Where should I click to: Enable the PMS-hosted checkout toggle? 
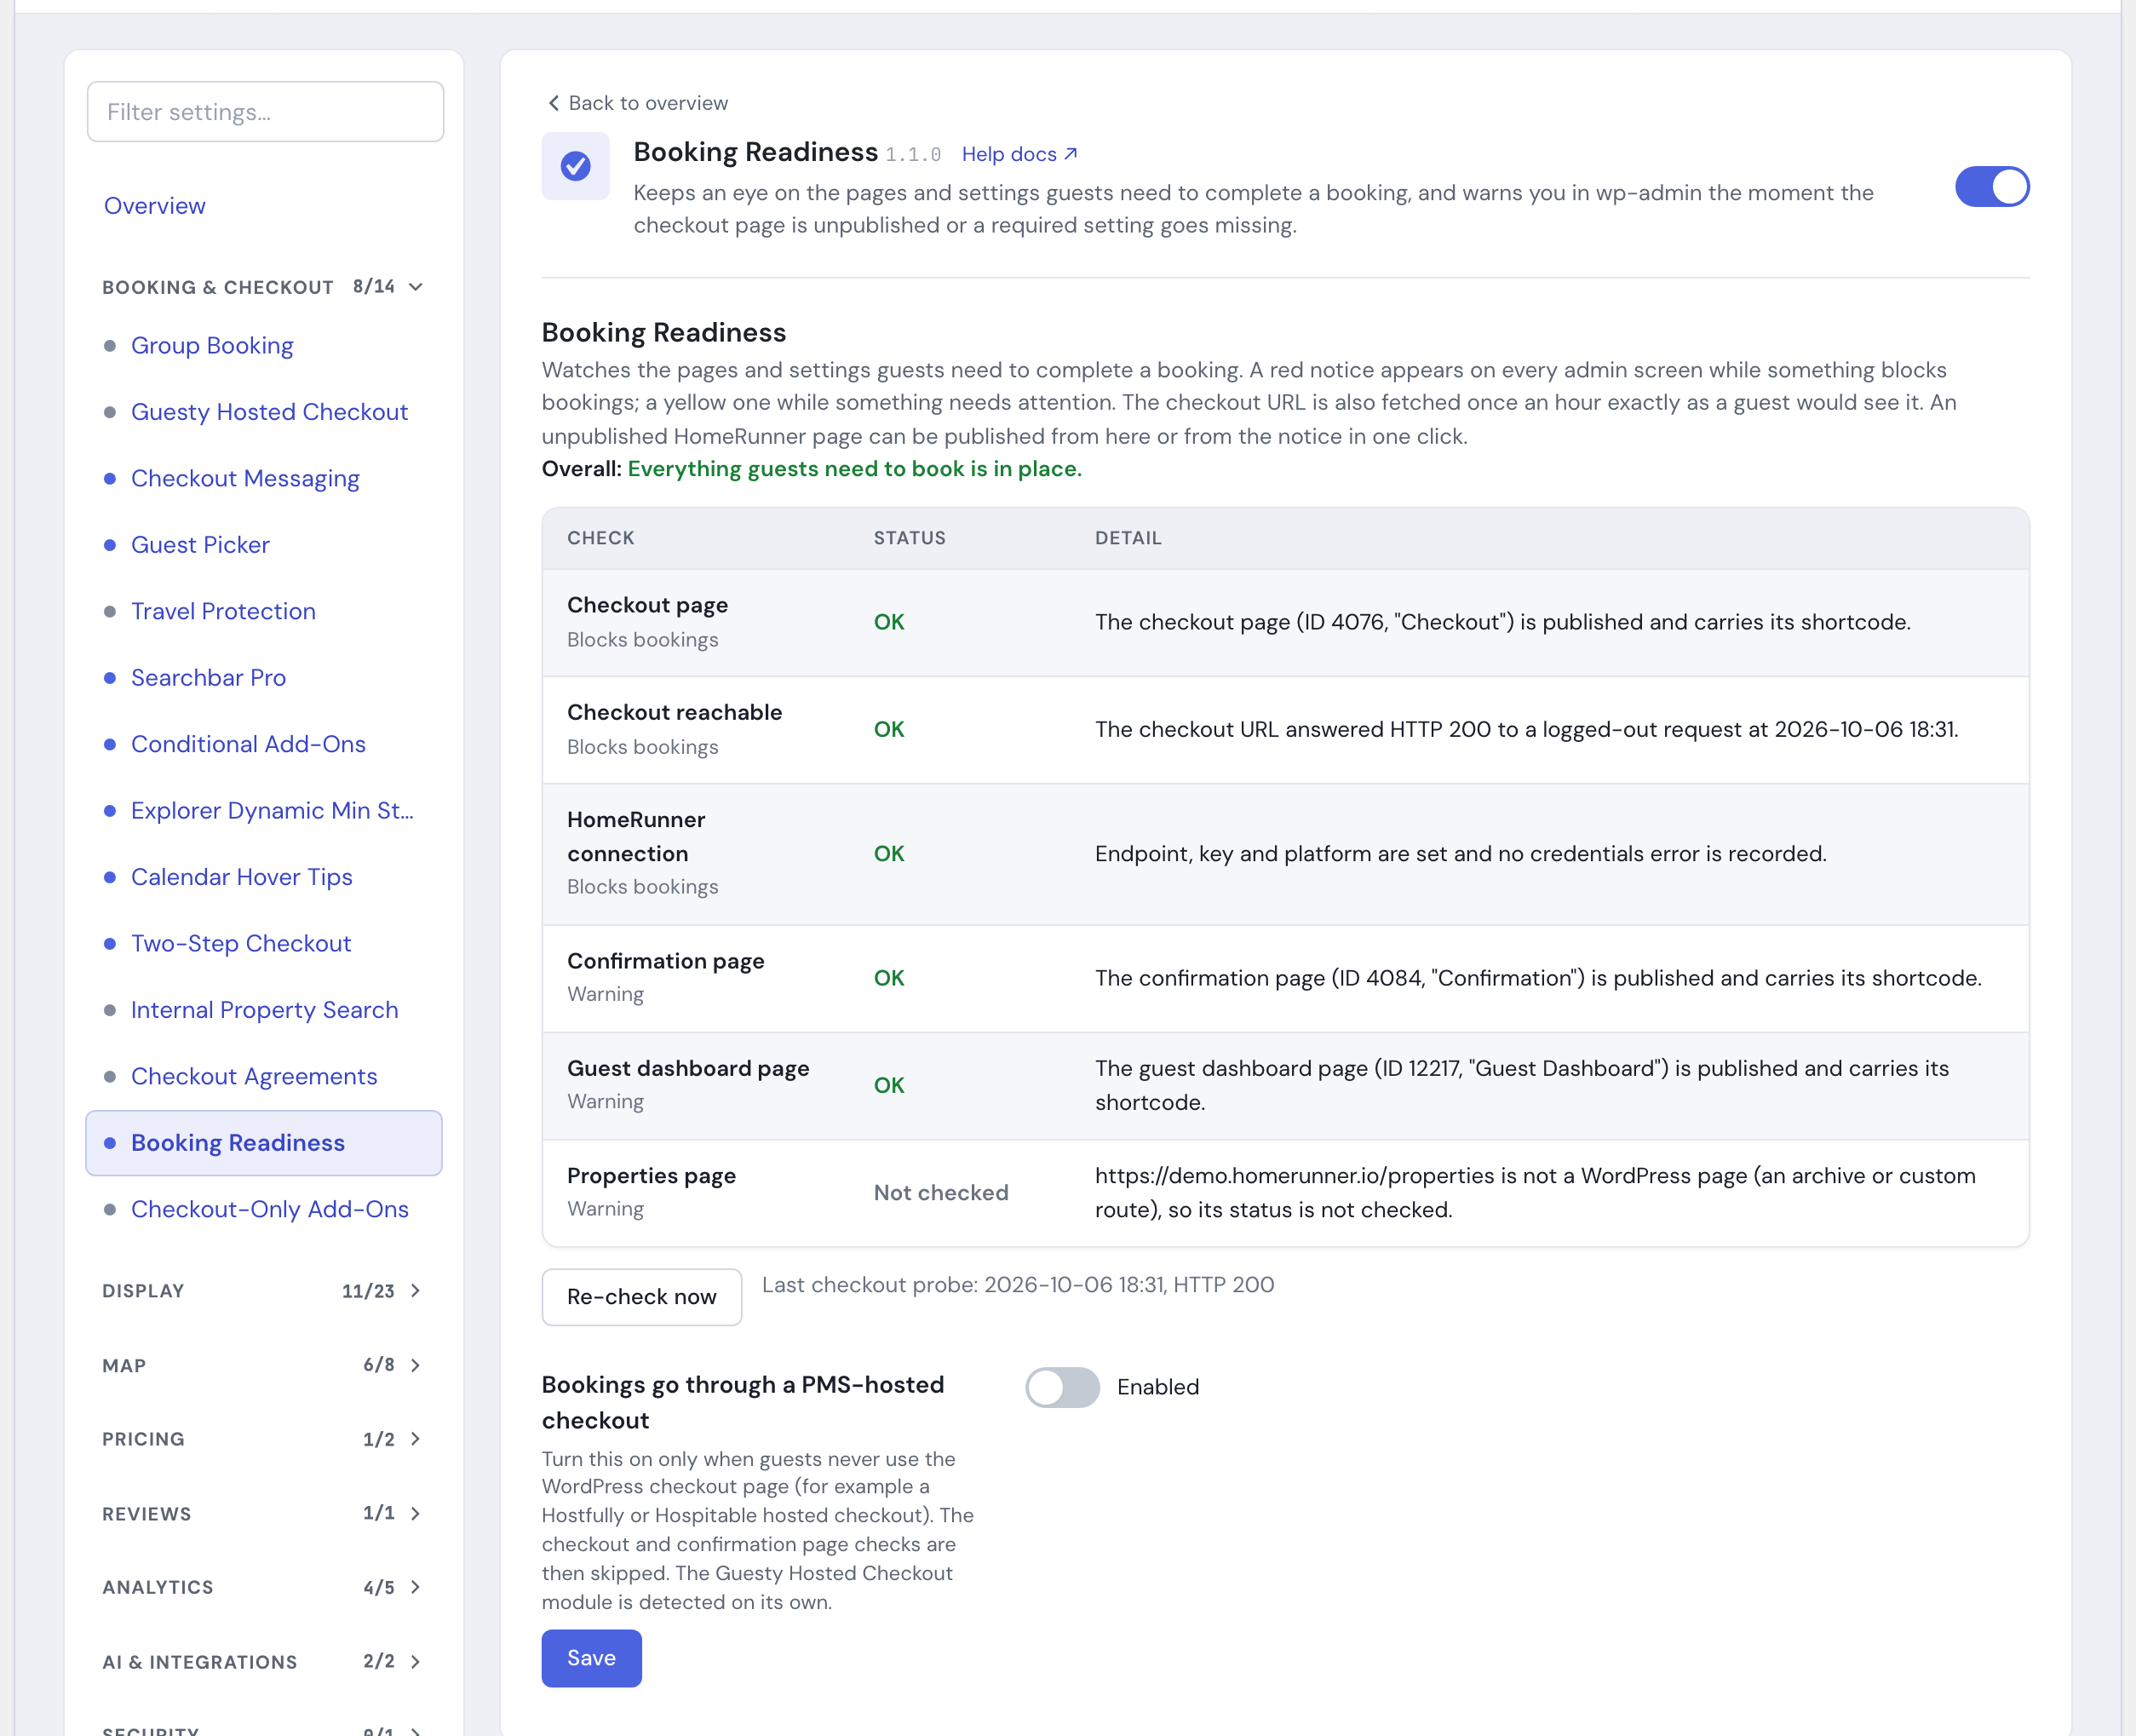1062,1387
